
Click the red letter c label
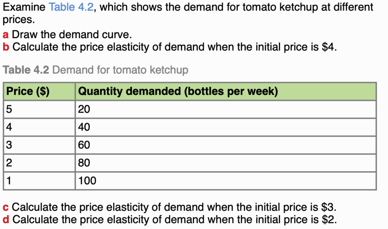coord(6,207)
